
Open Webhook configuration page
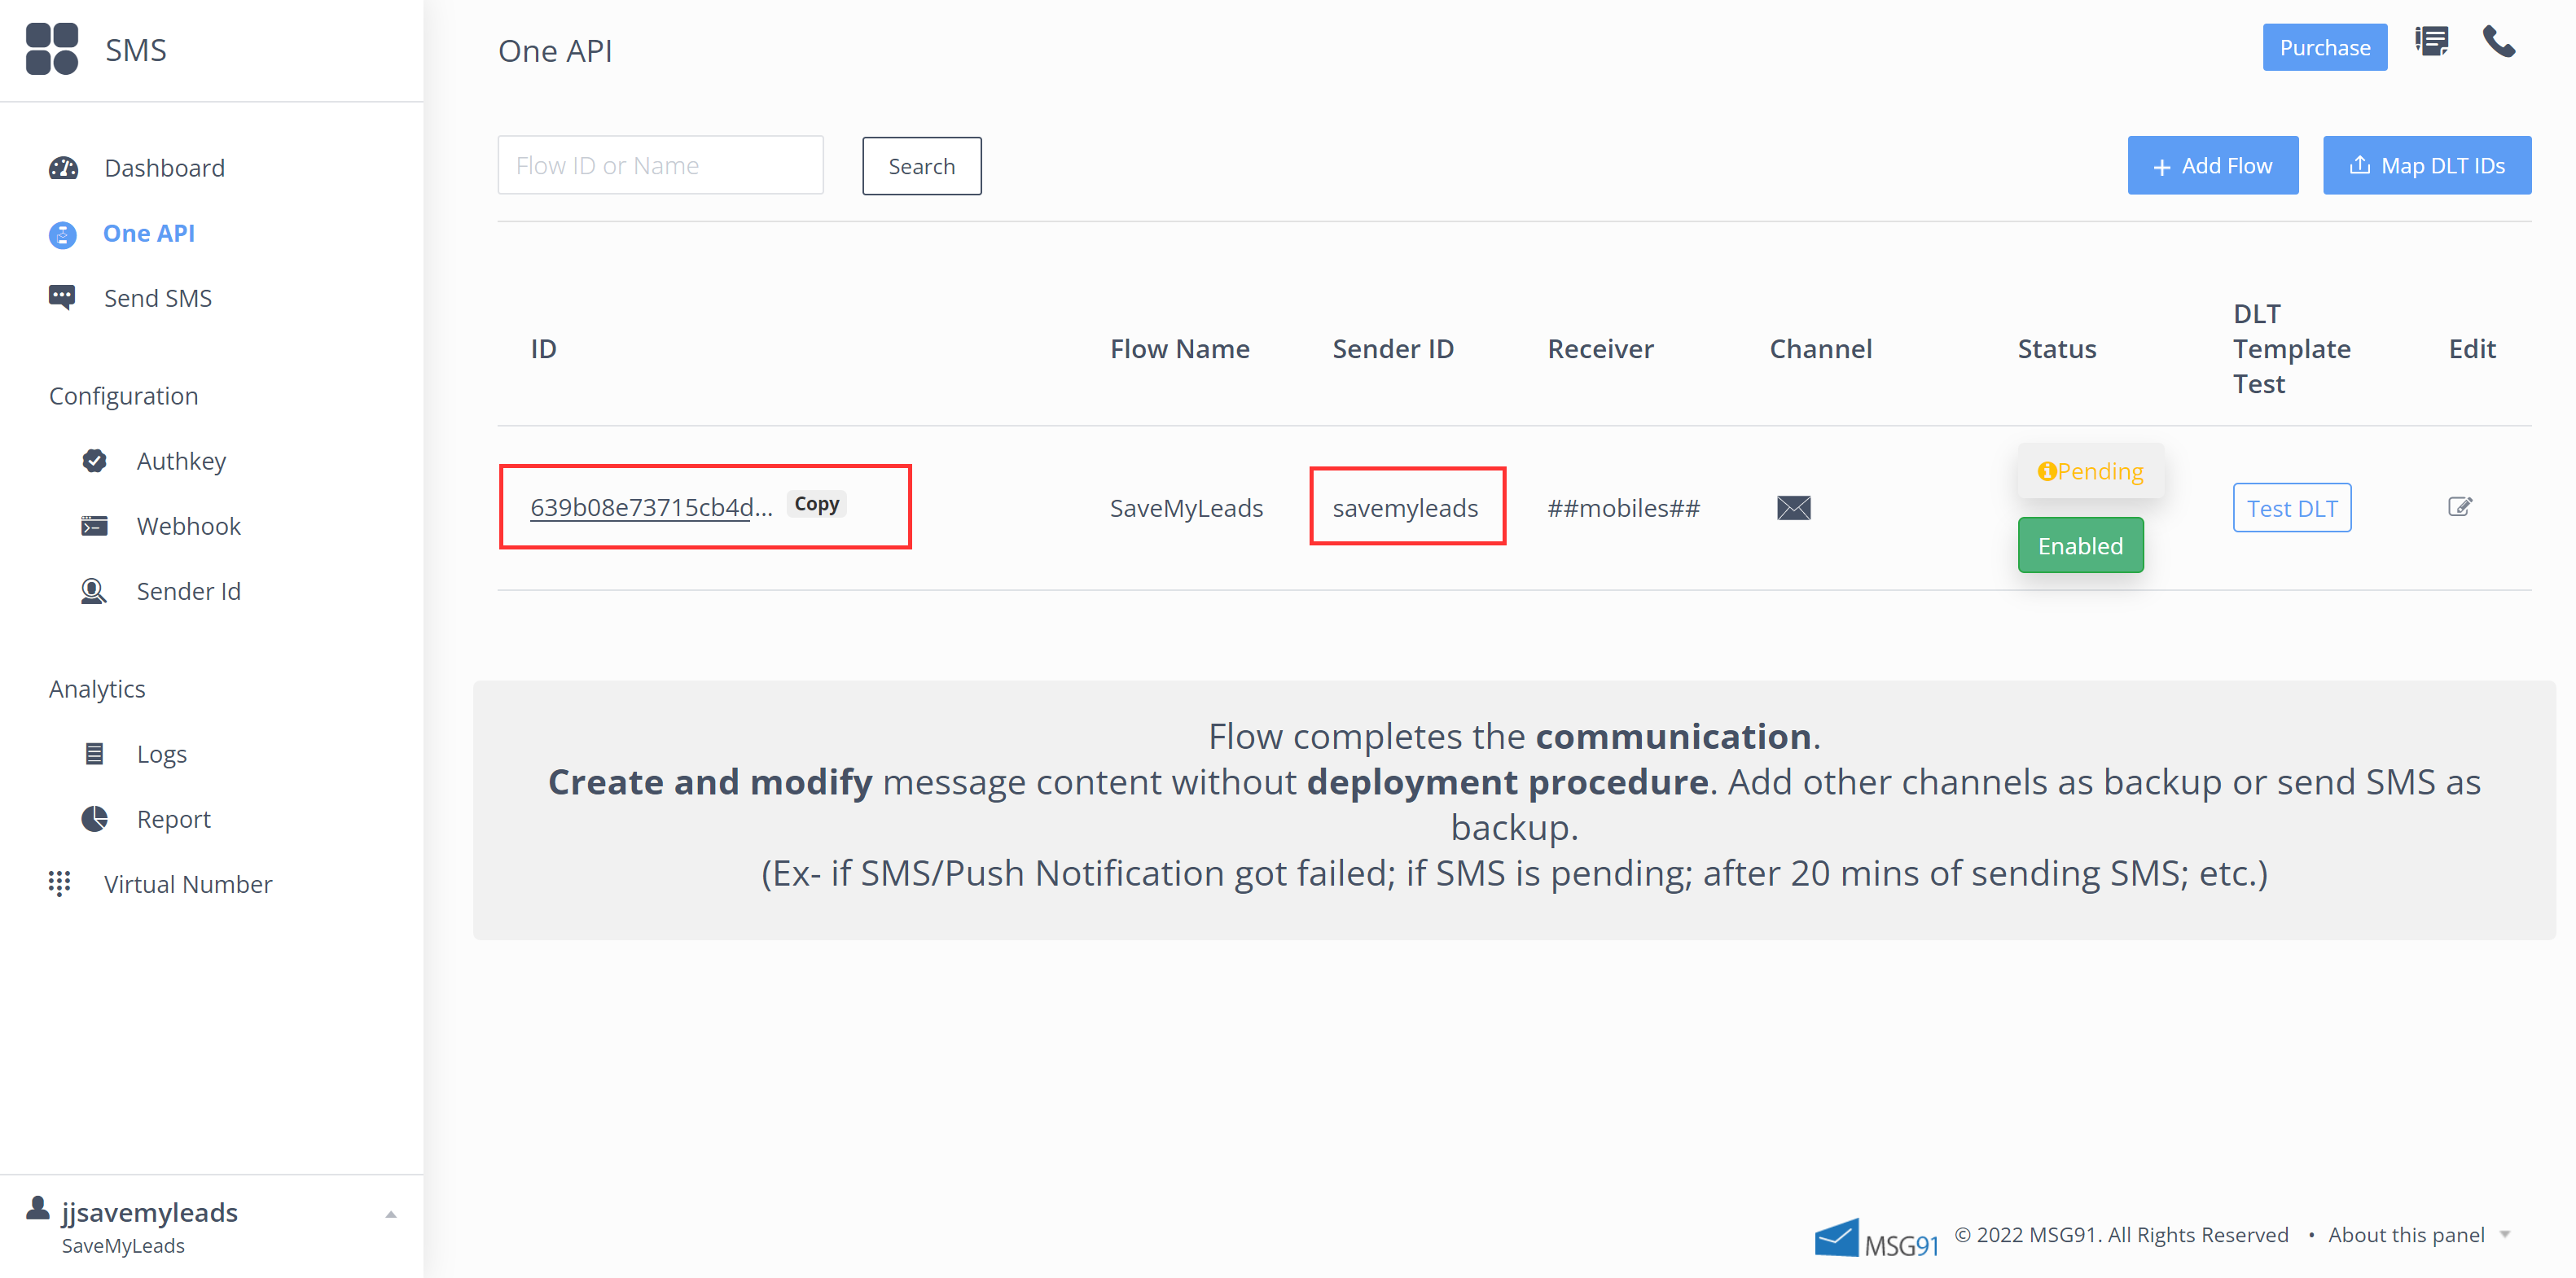[189, 526]
